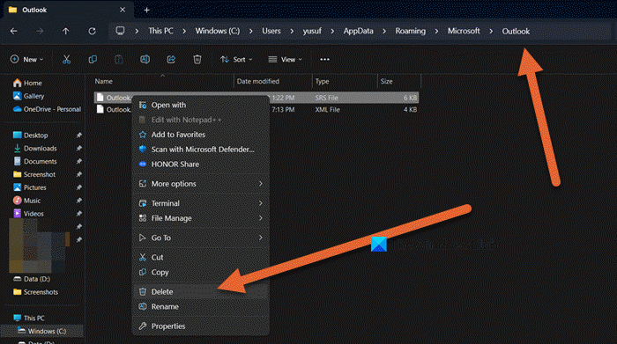Click the Rename toolbar icon
This screenshot has height=344, width=617.
point(145,59)
